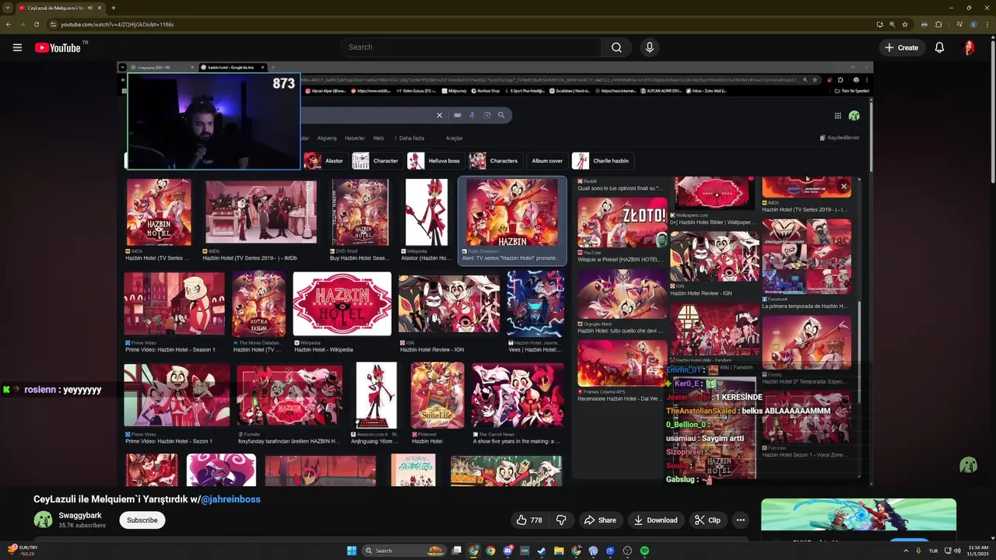
Task: Click the webcam overlay showing 873
Action: tap(213, 121)
